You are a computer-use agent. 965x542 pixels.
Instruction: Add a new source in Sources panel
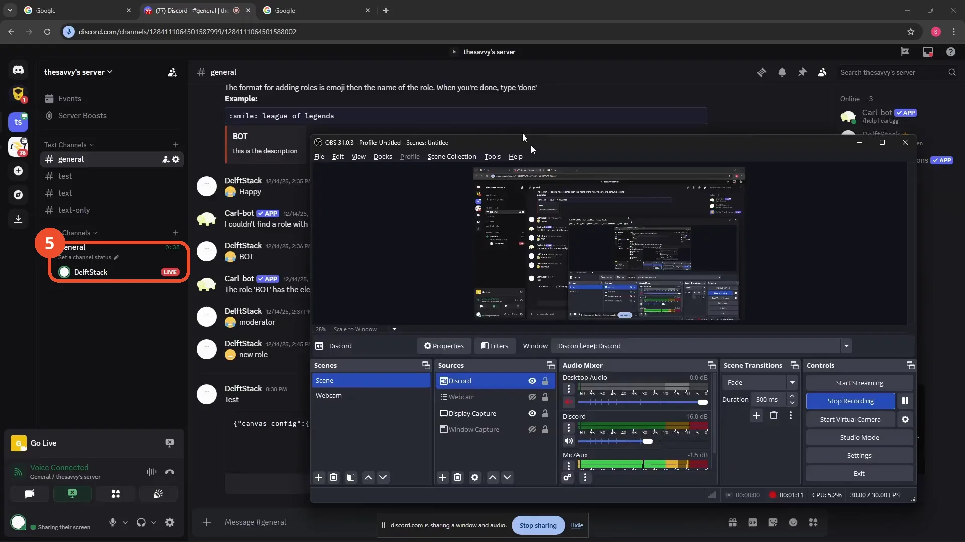[x=442, y=477]
